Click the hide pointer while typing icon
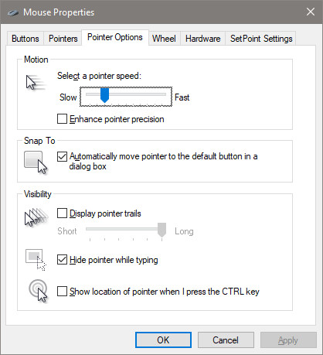323x355 pixels. 36,260
